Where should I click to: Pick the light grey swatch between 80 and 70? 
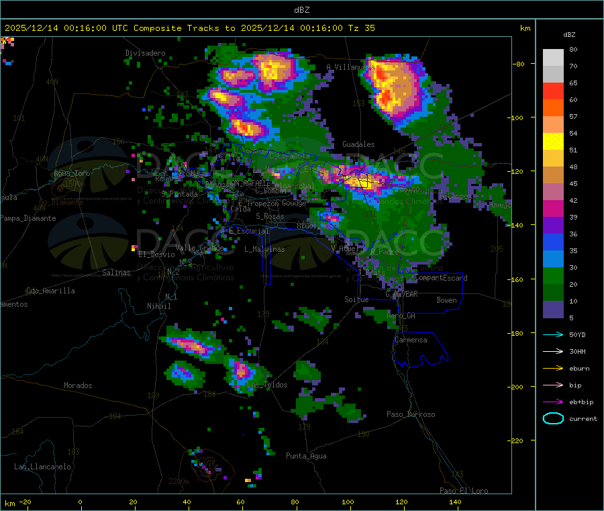pyautogui.click(x=553, y=58)
